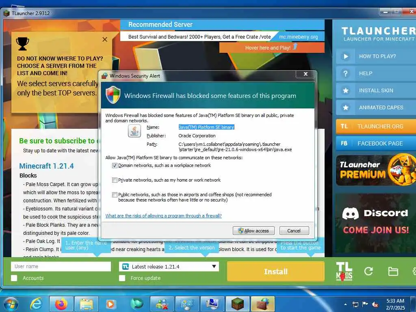Viewport: 416px width, 312px height.
Task: Open HOW TO PLAY? menu item
Action: point(376,56)
